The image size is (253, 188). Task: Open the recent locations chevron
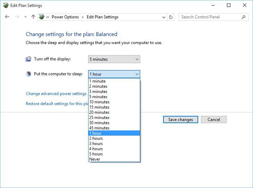(25, 17)
